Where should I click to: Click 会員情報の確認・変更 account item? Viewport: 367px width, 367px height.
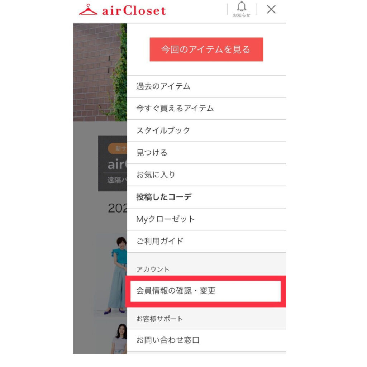pos(205,291)
